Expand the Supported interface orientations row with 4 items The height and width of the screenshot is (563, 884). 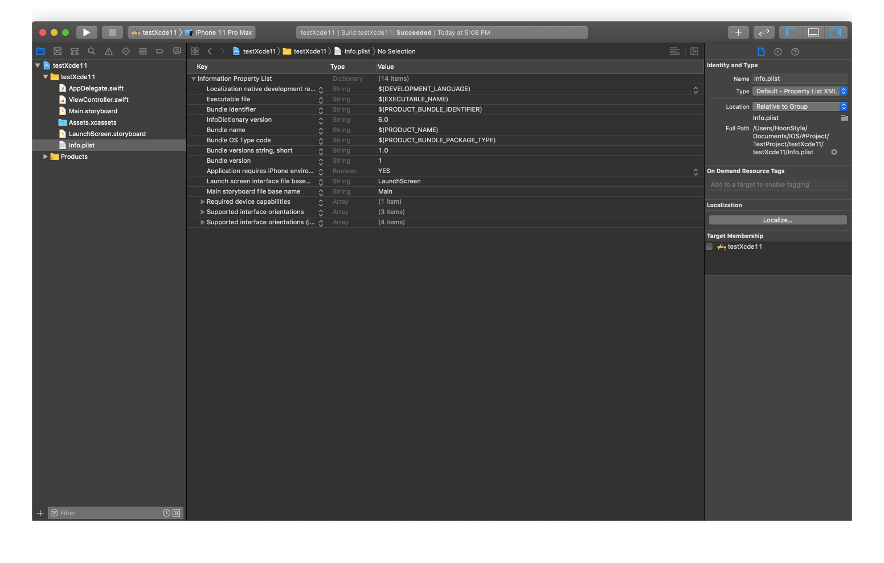[202, 222]
